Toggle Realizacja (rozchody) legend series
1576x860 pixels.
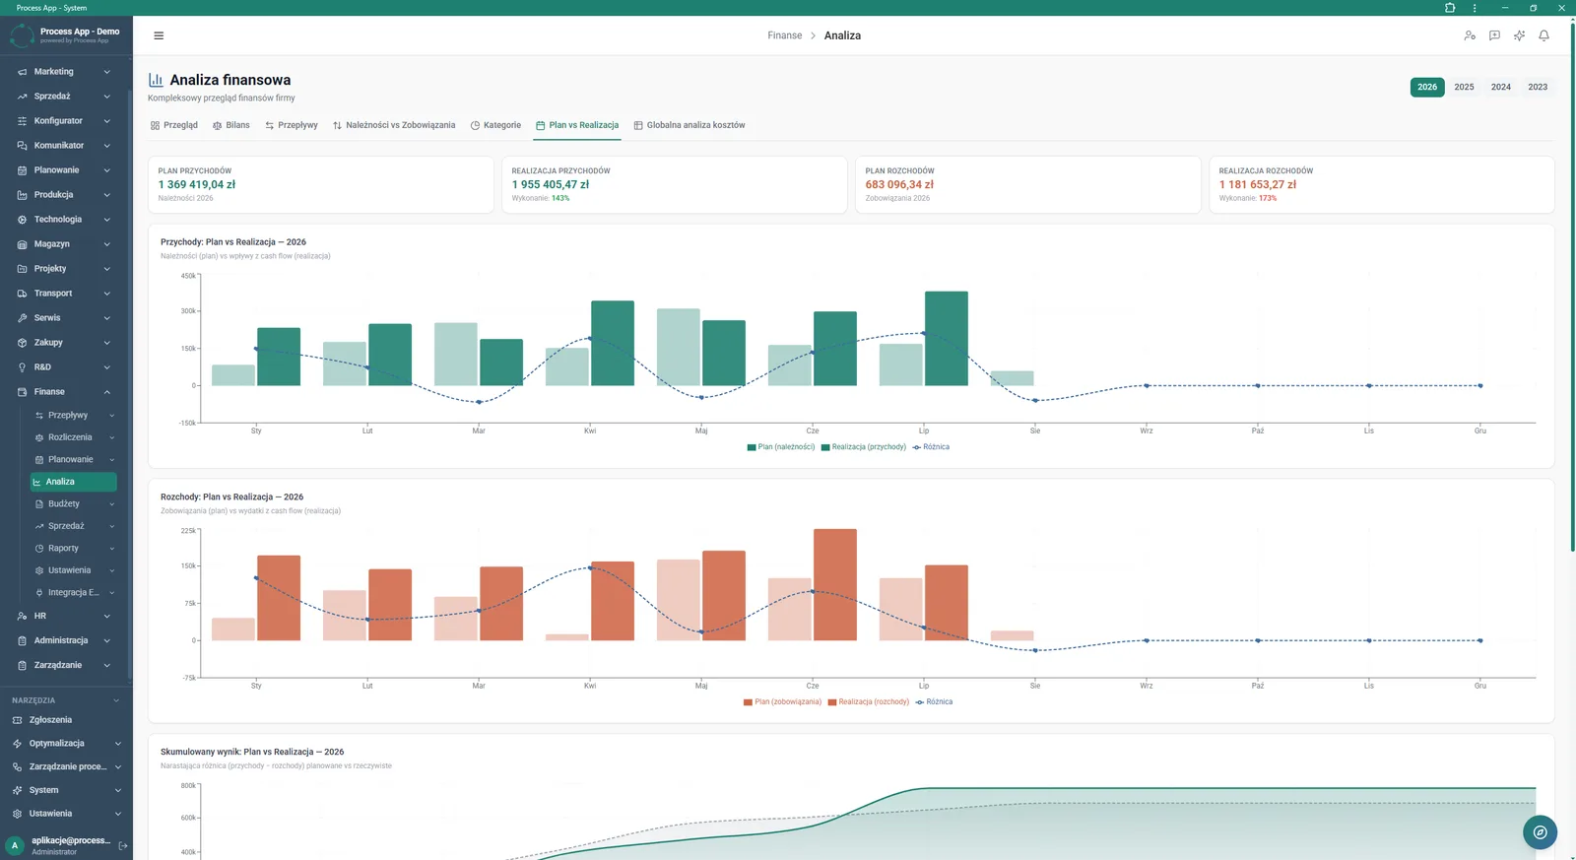[x=868, y=702]
